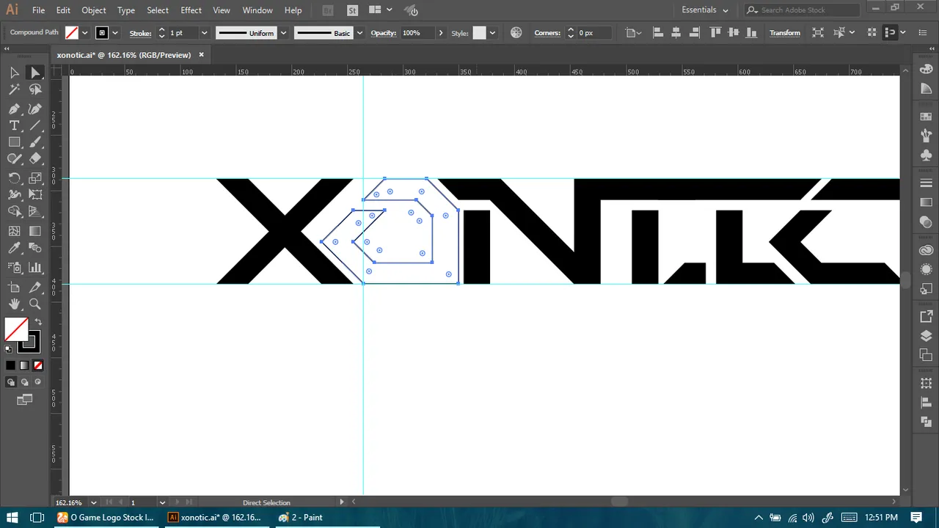Viewport: 939px width, 528px height.
Task: Open the graphic Style dropdown arrow
Action: 492,33
